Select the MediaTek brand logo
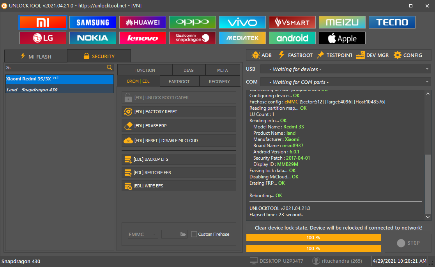 (242, 38)
